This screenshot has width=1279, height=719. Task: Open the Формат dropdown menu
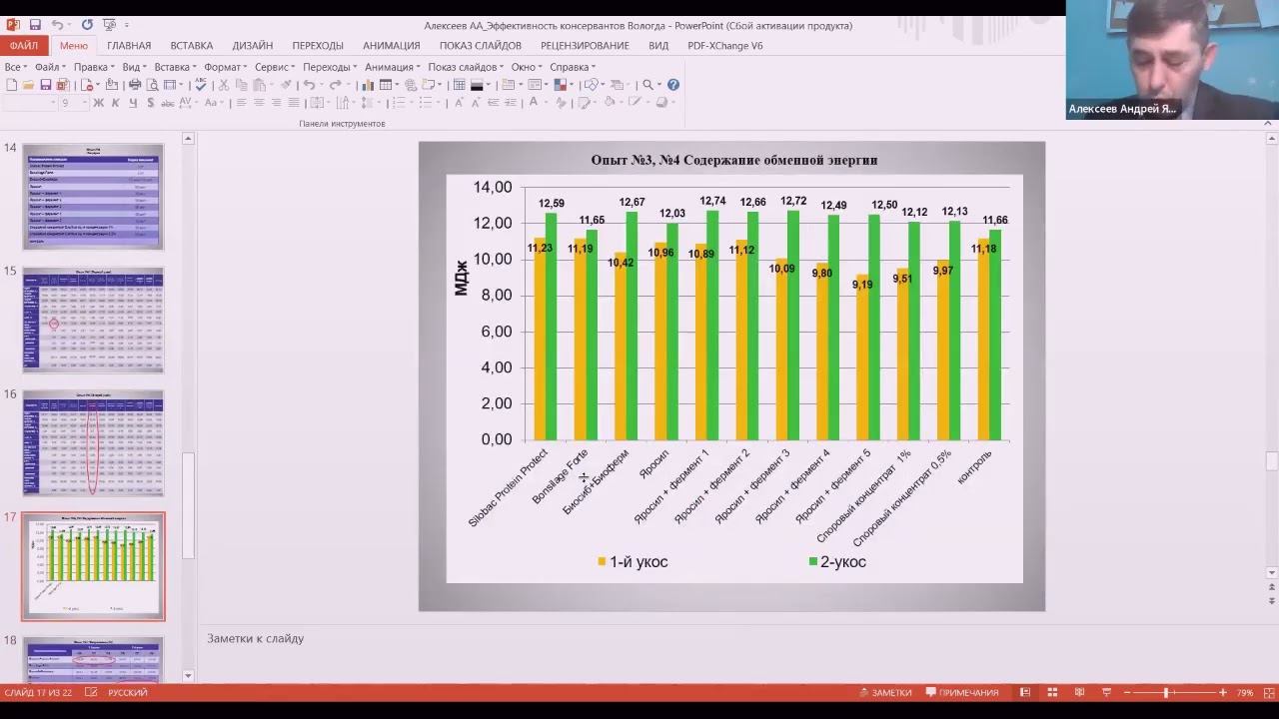(226, 67)
